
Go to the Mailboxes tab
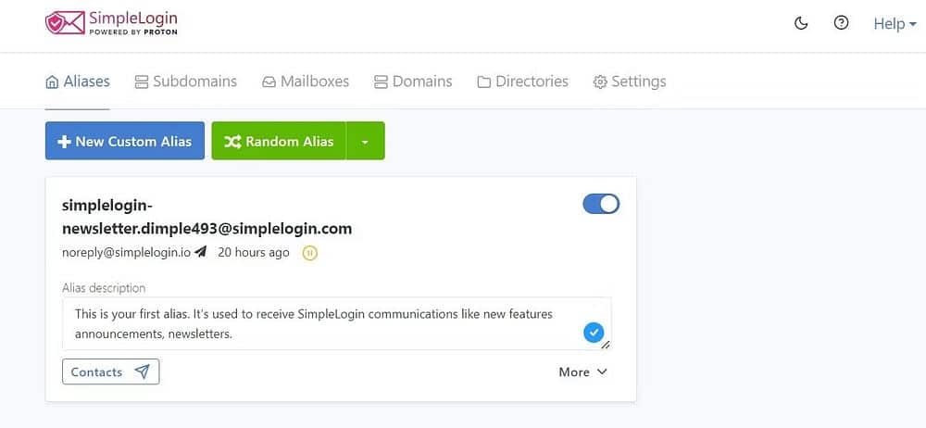click(306, 82)
